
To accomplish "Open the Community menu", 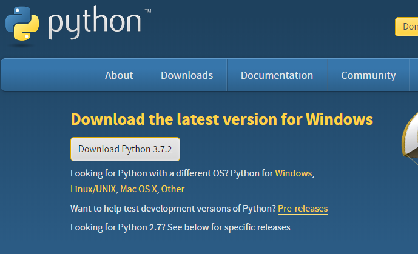I will click(x=368, y=75).
